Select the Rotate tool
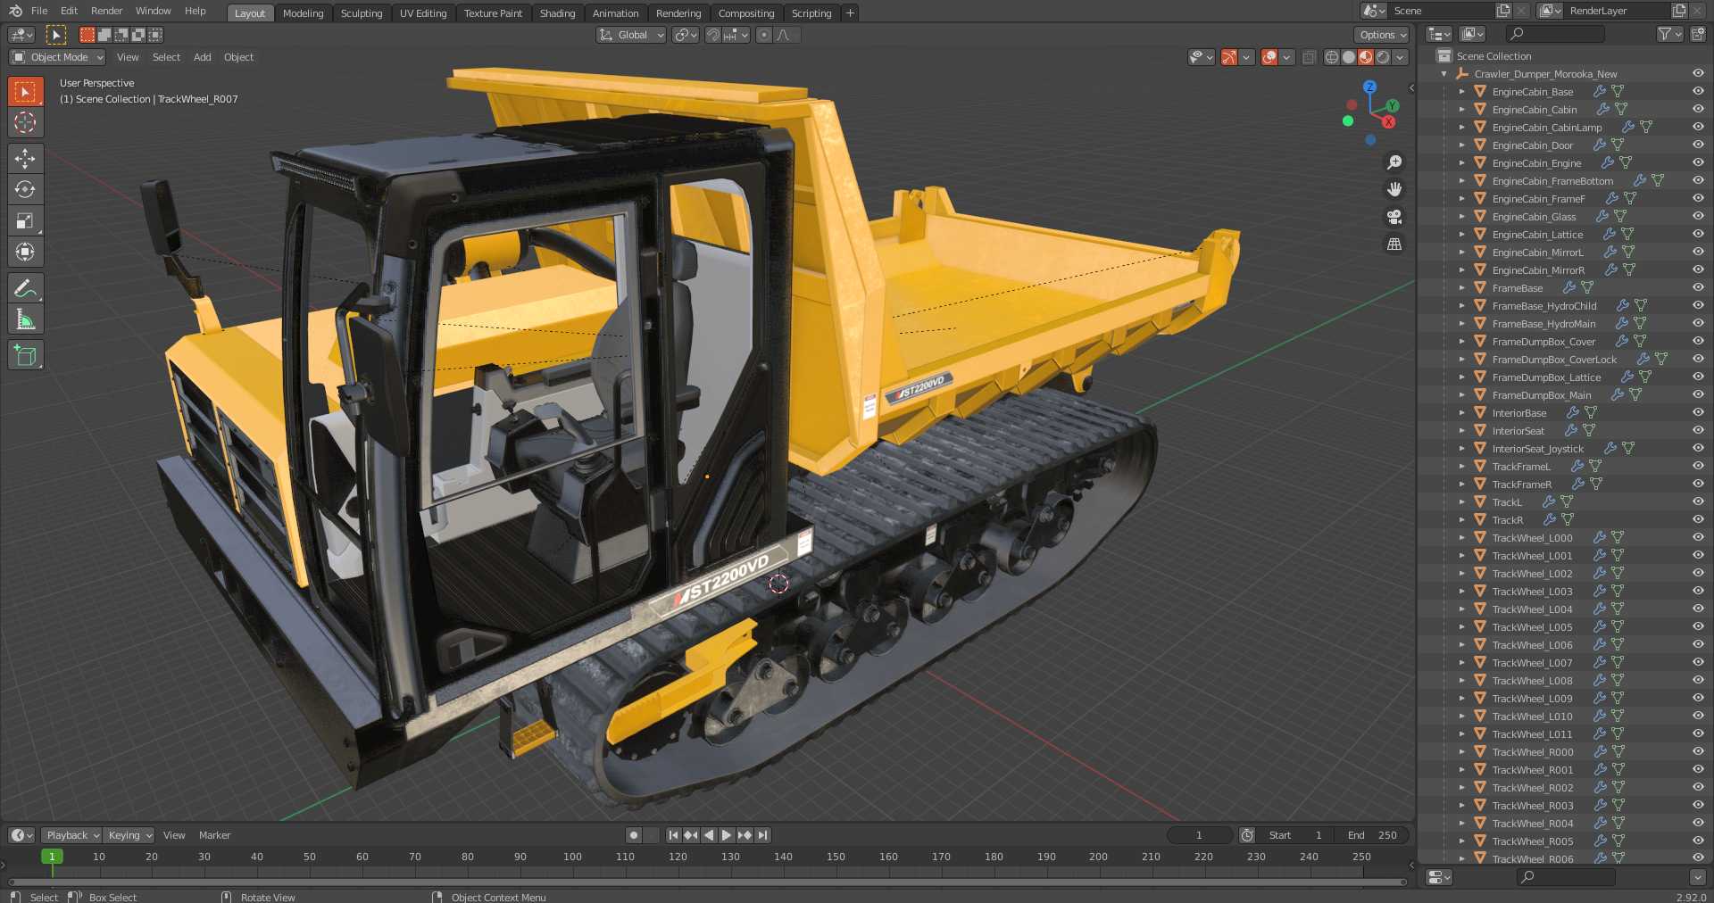This screenshot has width=1714, height=903. click(25, 189)
